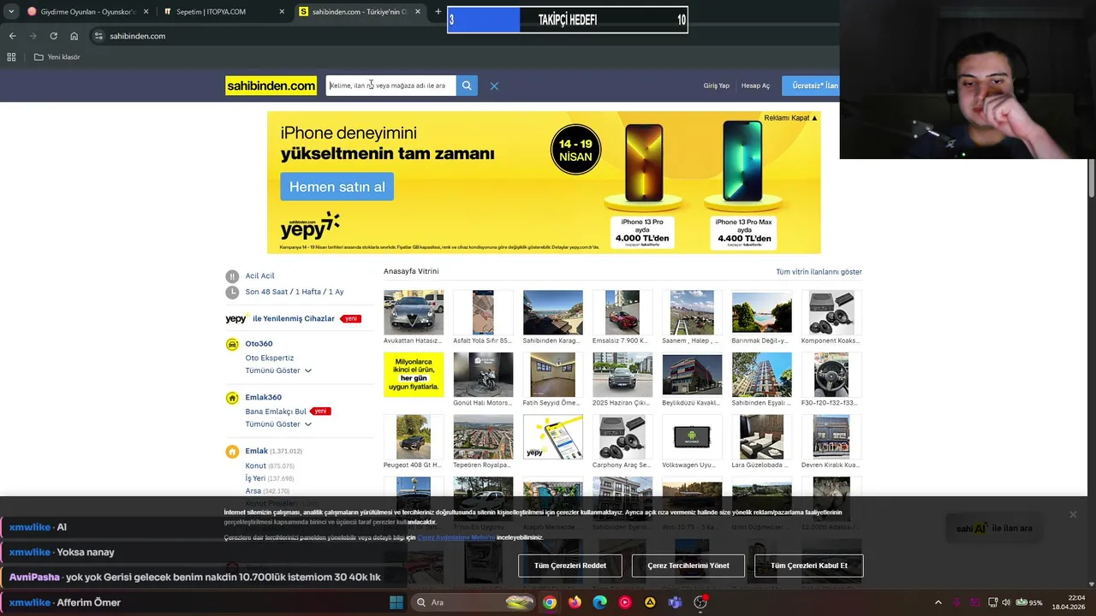The width and height of the screenshot is (1096, 616).
Task: Open the volume tray icon
Action: 1006,602
